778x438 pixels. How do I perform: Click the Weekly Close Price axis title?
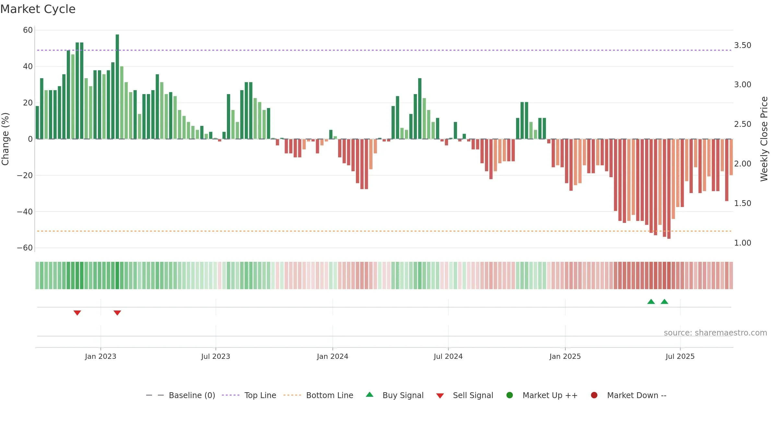(764, 139)
